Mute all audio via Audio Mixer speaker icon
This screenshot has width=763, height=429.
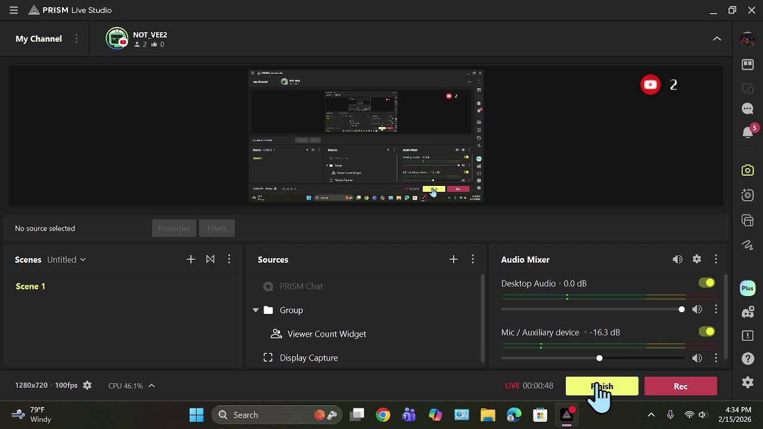click(x=677, y=259)
